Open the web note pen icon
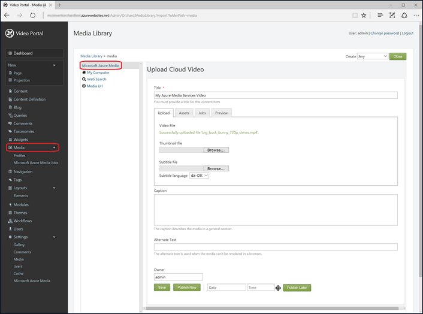The height and width of the screenshot is (314, 423). point(392,16)
